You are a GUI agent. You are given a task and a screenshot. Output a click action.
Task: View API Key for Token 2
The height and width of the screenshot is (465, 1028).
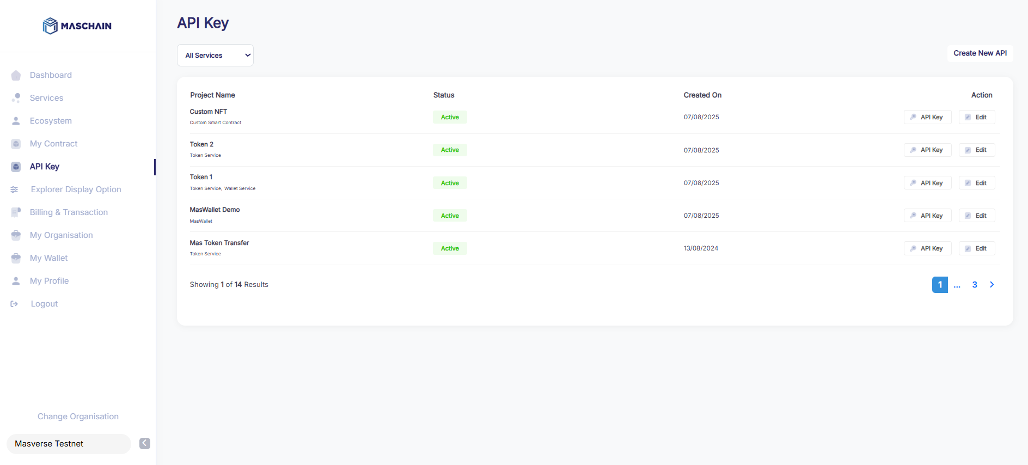pyautogui.click(x=927, y=150)
